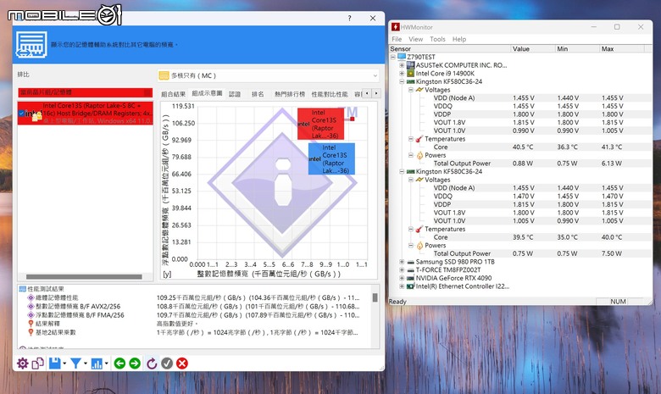
Task: Select the 整數記憶體頻寬 B/F AVX2/256 row
Action: (194, 307)
